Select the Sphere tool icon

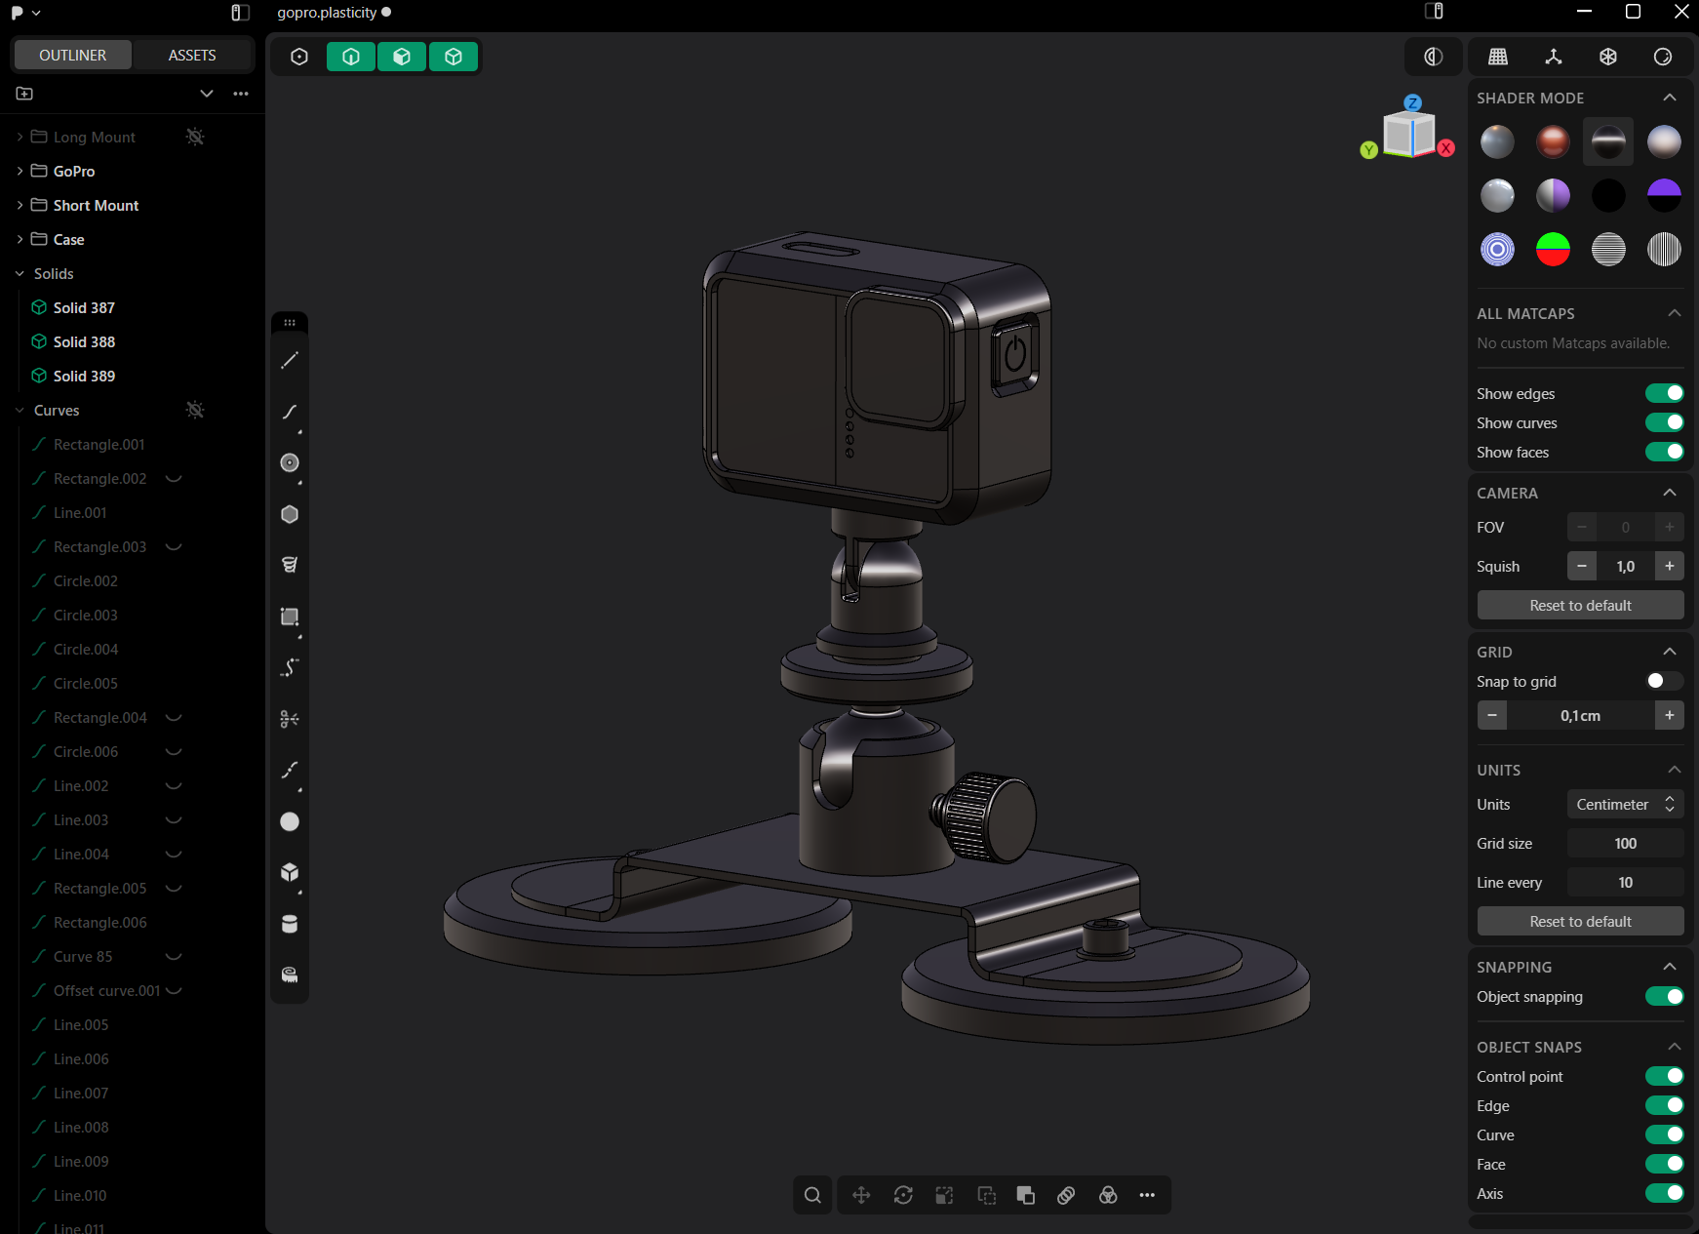(x=290, y=821)
